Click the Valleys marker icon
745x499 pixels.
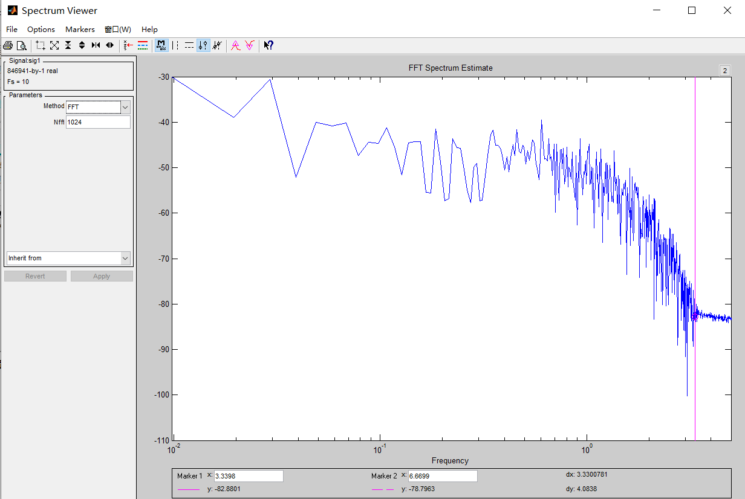pyautogui.click(x=249, y=45)
